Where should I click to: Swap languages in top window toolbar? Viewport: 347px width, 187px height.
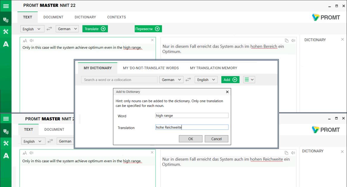(49, 29)
